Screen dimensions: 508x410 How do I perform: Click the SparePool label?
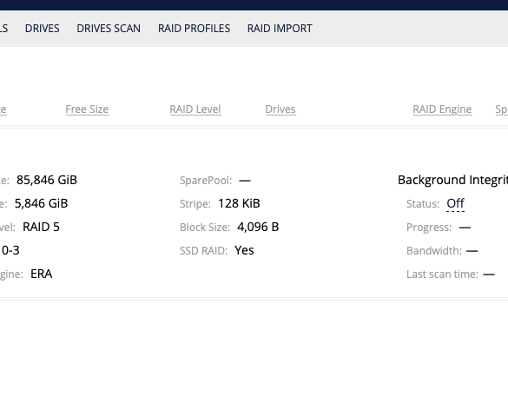(x=206, y=181)
